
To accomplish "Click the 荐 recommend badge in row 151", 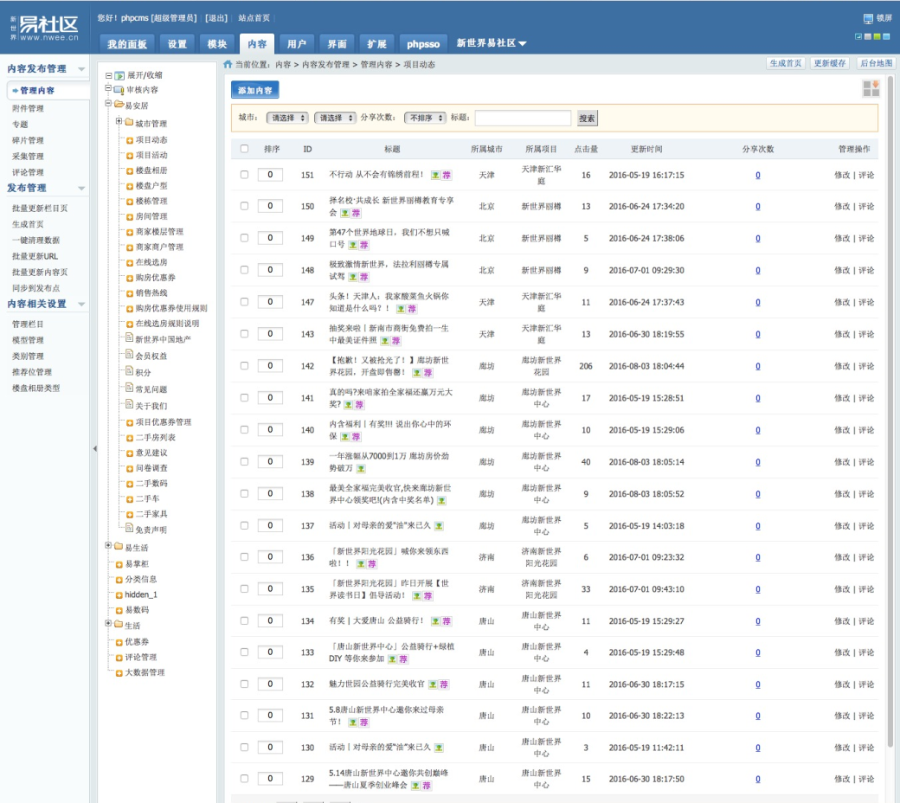I will click(x=447, y=175).
